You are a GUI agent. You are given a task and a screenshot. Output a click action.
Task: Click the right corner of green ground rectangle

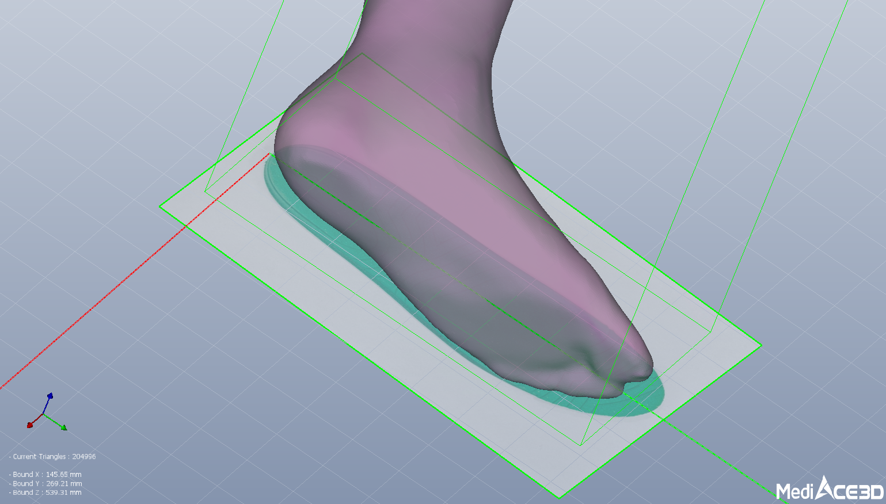pos(761,345)
